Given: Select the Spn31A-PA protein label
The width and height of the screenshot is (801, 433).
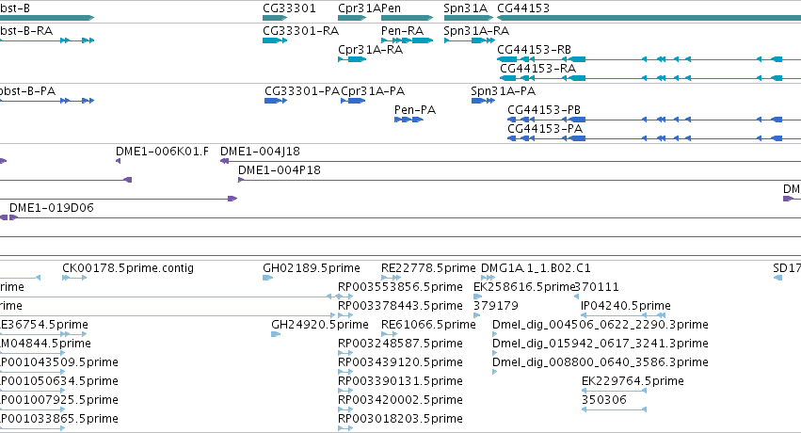Looking at the screenshot, I should pyautogui.click(x=504, y=91).
